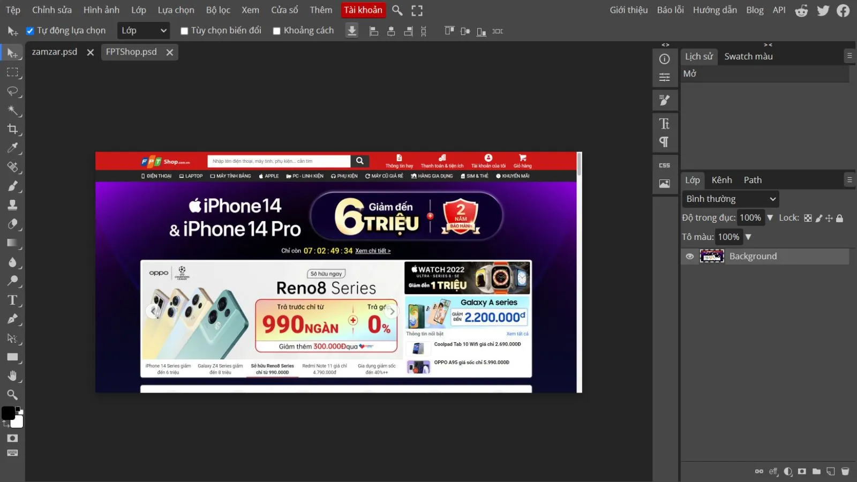Image resolution: width=857 pixels, height=482 pixels.
Task: Click the new folder icon in Layers panel
Action: point(816,471)
